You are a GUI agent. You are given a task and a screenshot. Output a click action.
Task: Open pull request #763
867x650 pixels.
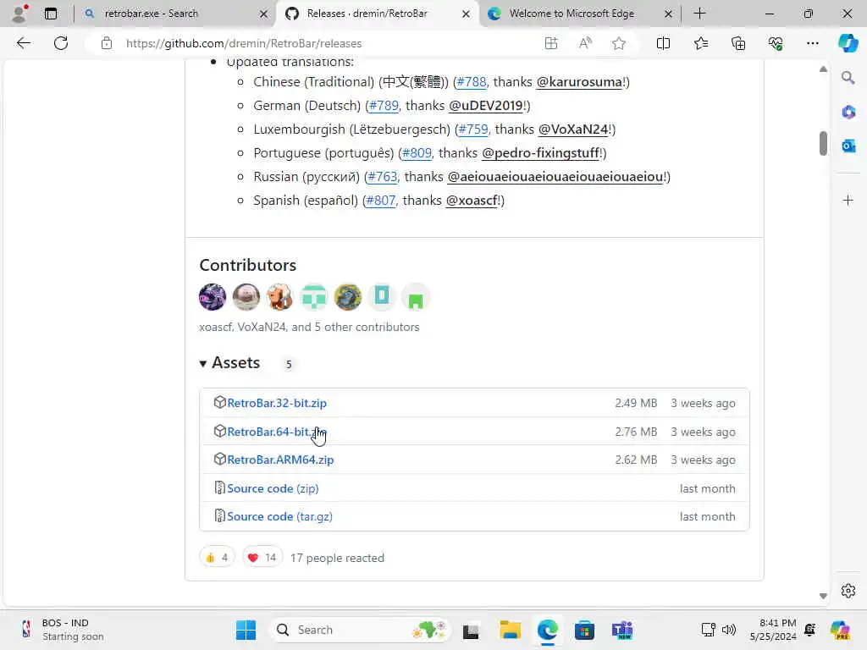383,177
